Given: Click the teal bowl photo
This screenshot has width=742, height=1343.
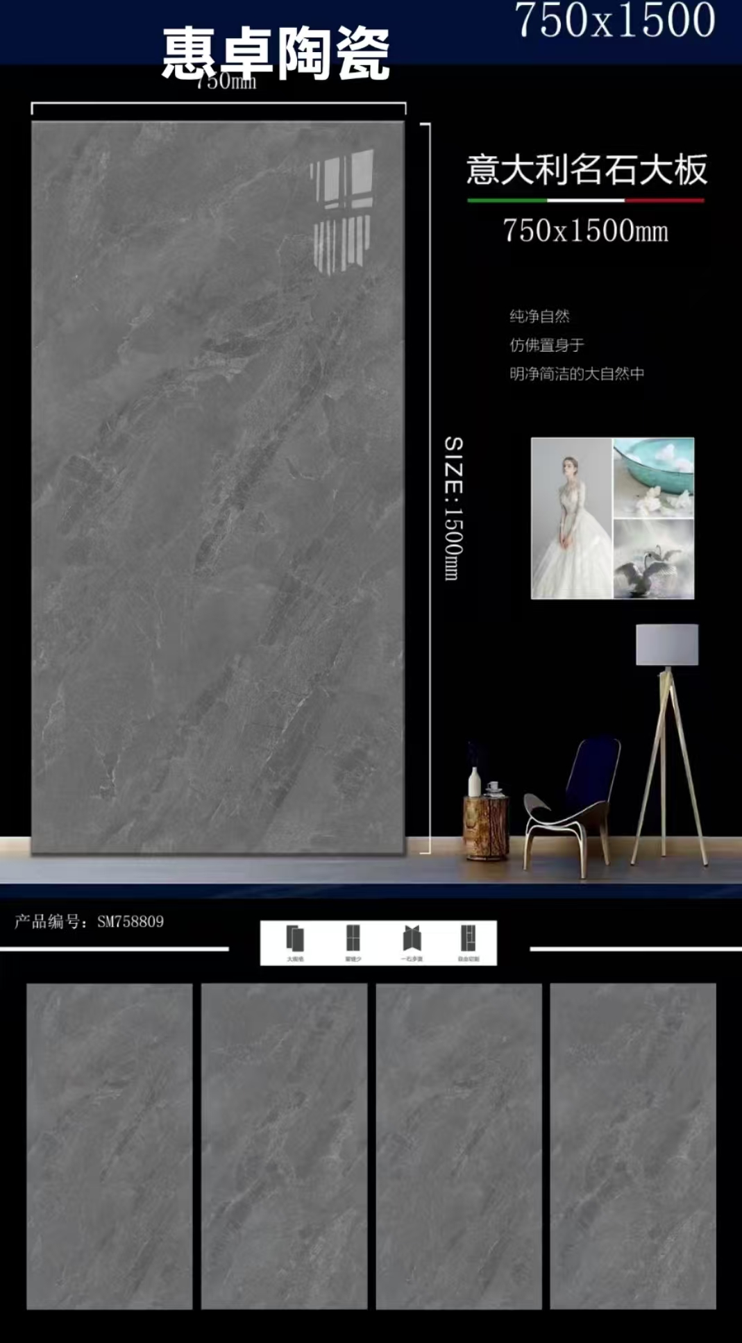Looking at the screenshot, I should click(654, 478).
